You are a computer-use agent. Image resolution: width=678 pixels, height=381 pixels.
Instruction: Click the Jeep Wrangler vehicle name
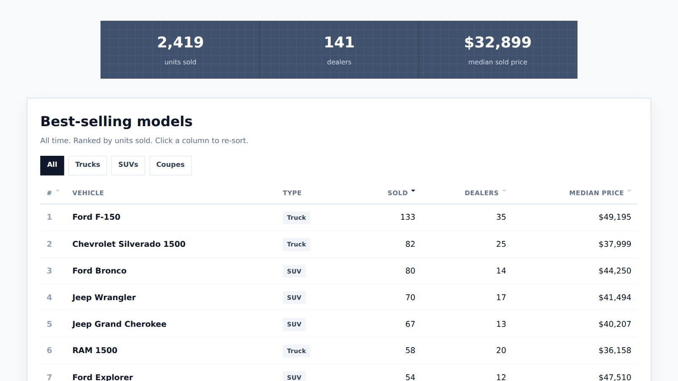[x=104, y=297]
